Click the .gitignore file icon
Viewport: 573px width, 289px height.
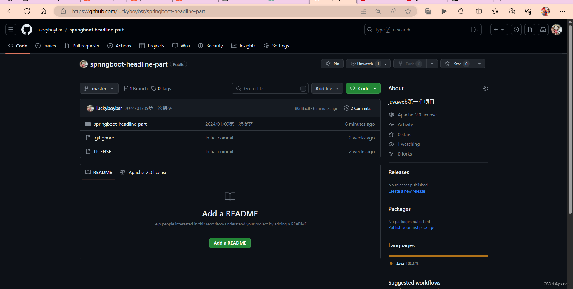pos(88,138)
